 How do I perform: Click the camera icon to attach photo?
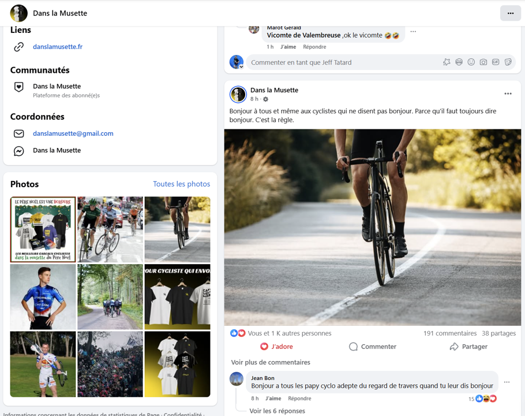coord(483,62)
